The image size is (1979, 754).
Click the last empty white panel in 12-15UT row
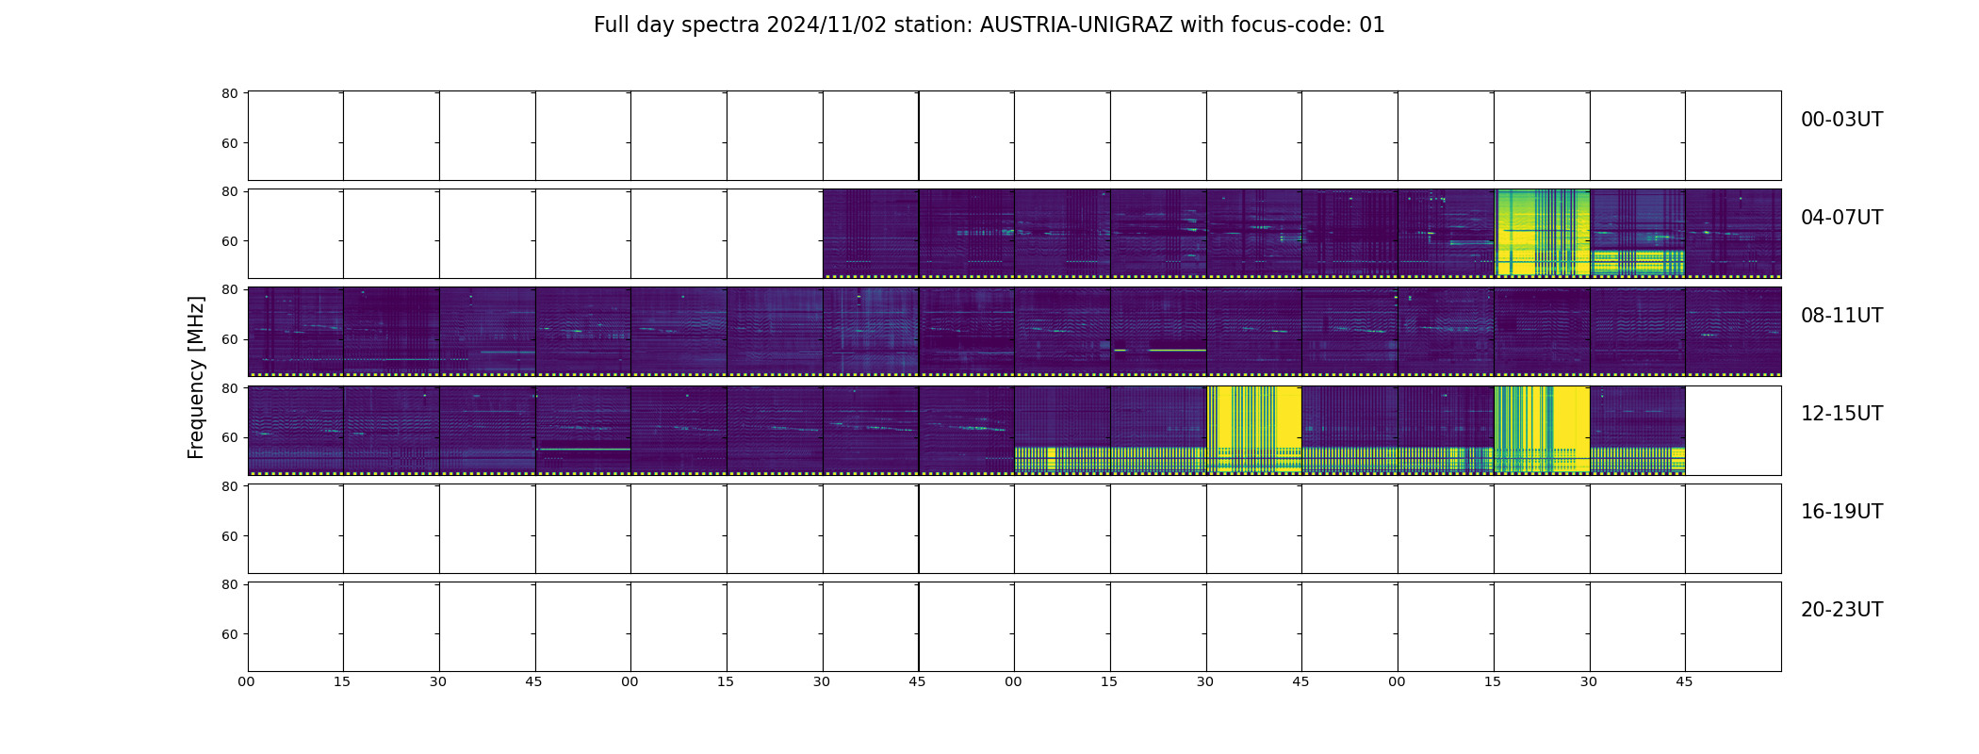pyautogui.click(x=1733, y=430)
